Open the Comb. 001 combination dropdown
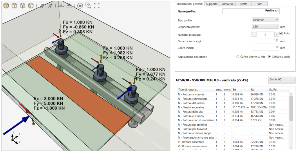The image size is (297, 152). click(282, 80)
